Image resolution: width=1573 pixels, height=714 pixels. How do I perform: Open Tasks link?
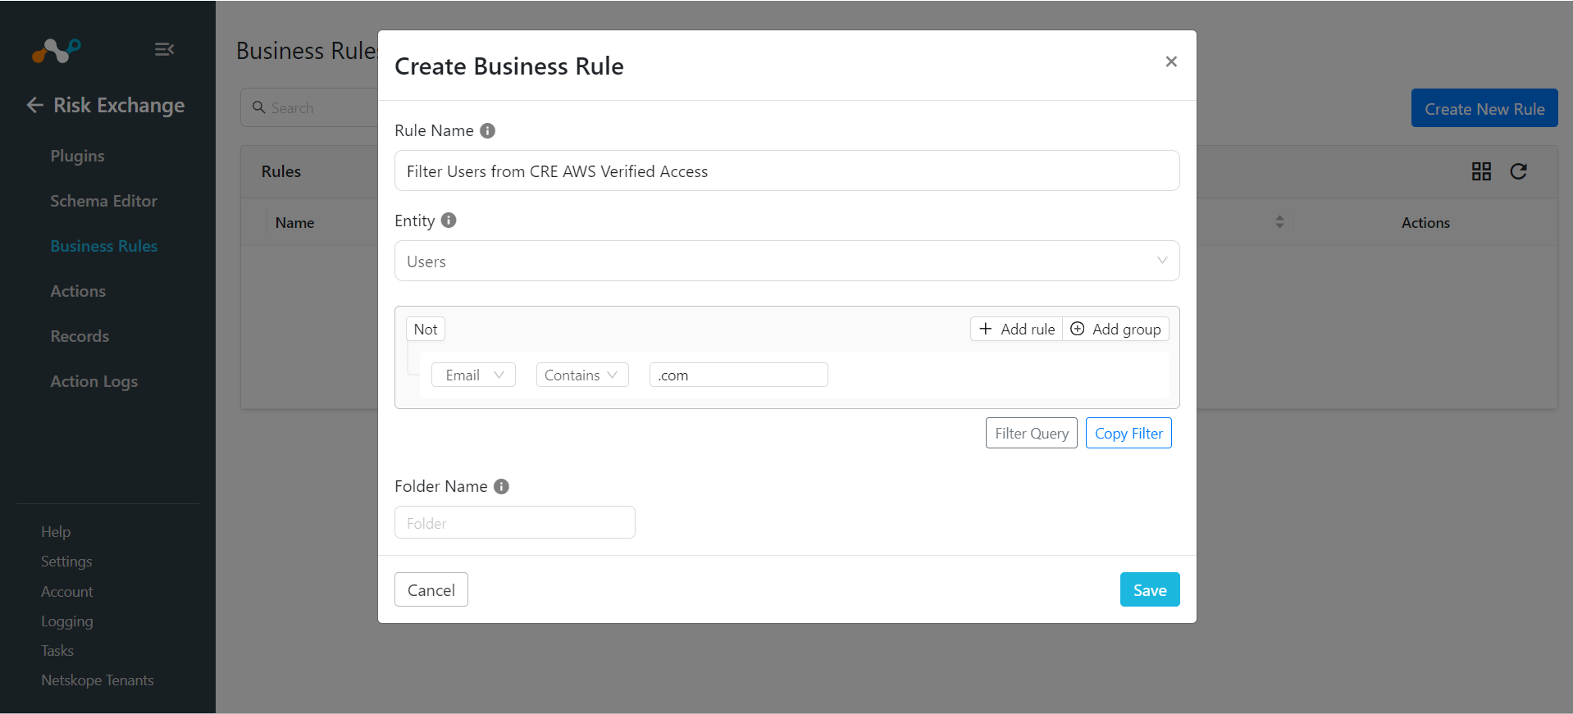[57, 650]
